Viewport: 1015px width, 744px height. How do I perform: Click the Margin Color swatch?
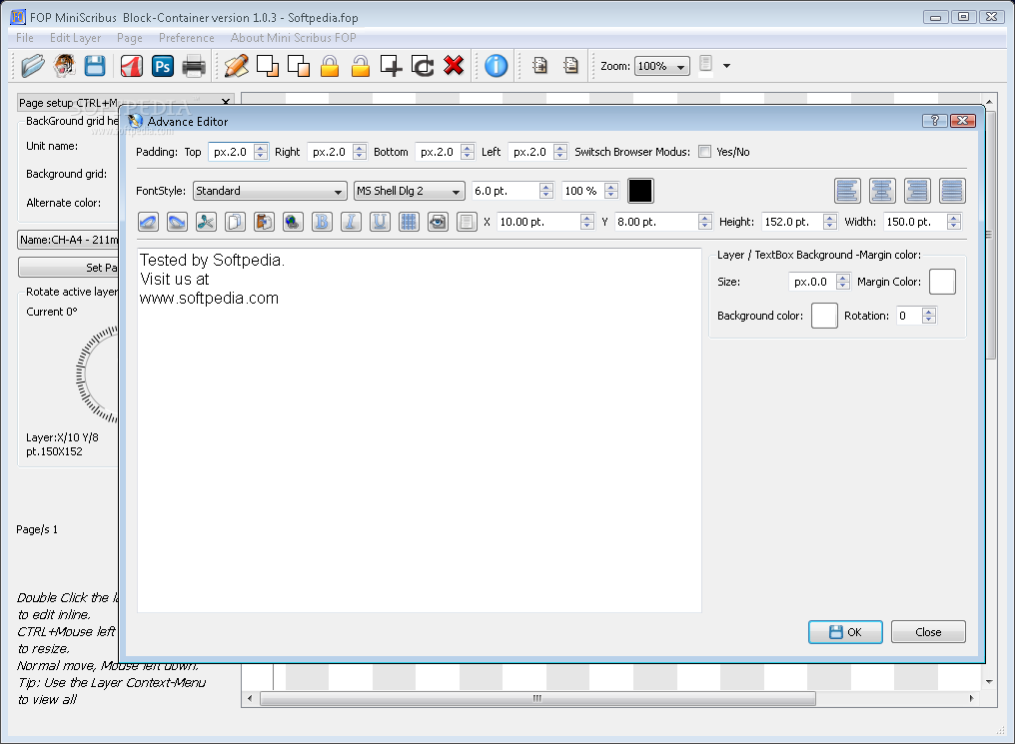pyautogui.click(x=942, y=282)
